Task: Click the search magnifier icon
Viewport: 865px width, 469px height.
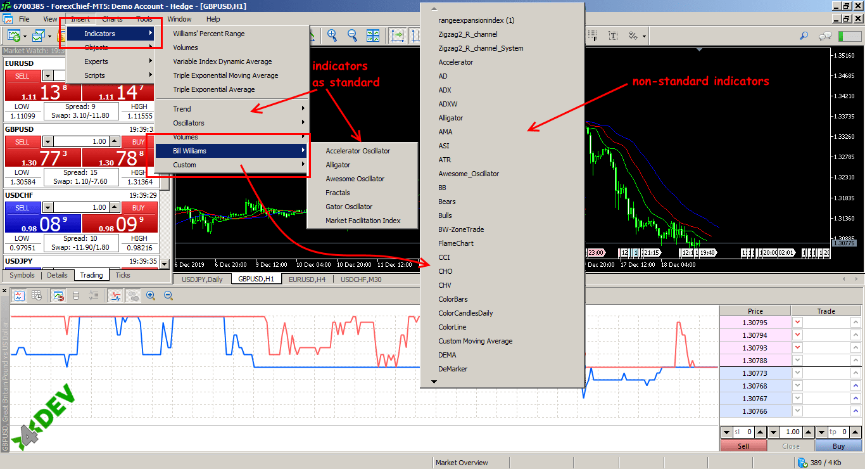Action: pyautogui.click(x=804, y=35)
